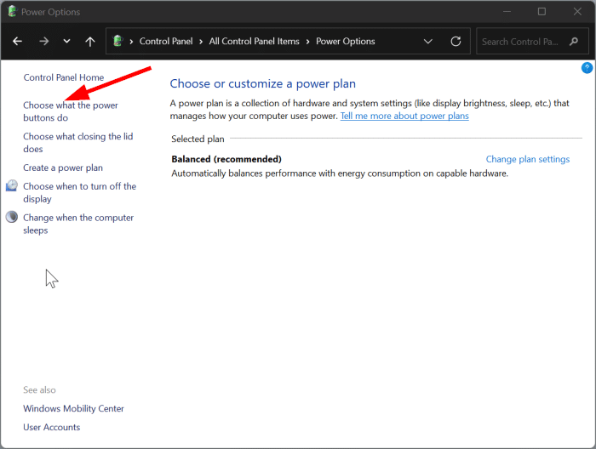Expand the chevron after Control Panel breadcrumb
This screenshot has width=596, height=449.
pyautogui.click(x=203, y=42)
